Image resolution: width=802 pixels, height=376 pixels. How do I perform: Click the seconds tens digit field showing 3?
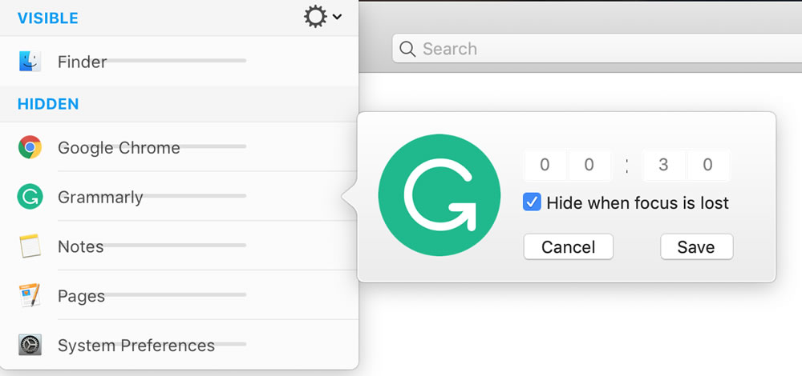point(663,165)
